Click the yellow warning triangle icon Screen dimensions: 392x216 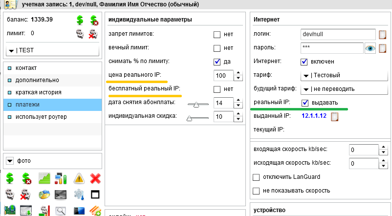point(79,179)
